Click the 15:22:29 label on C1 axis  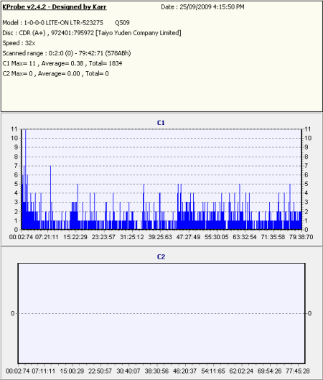(75, 237)
